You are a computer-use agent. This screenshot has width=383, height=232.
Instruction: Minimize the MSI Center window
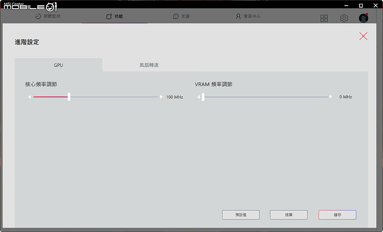pos(346,6)
